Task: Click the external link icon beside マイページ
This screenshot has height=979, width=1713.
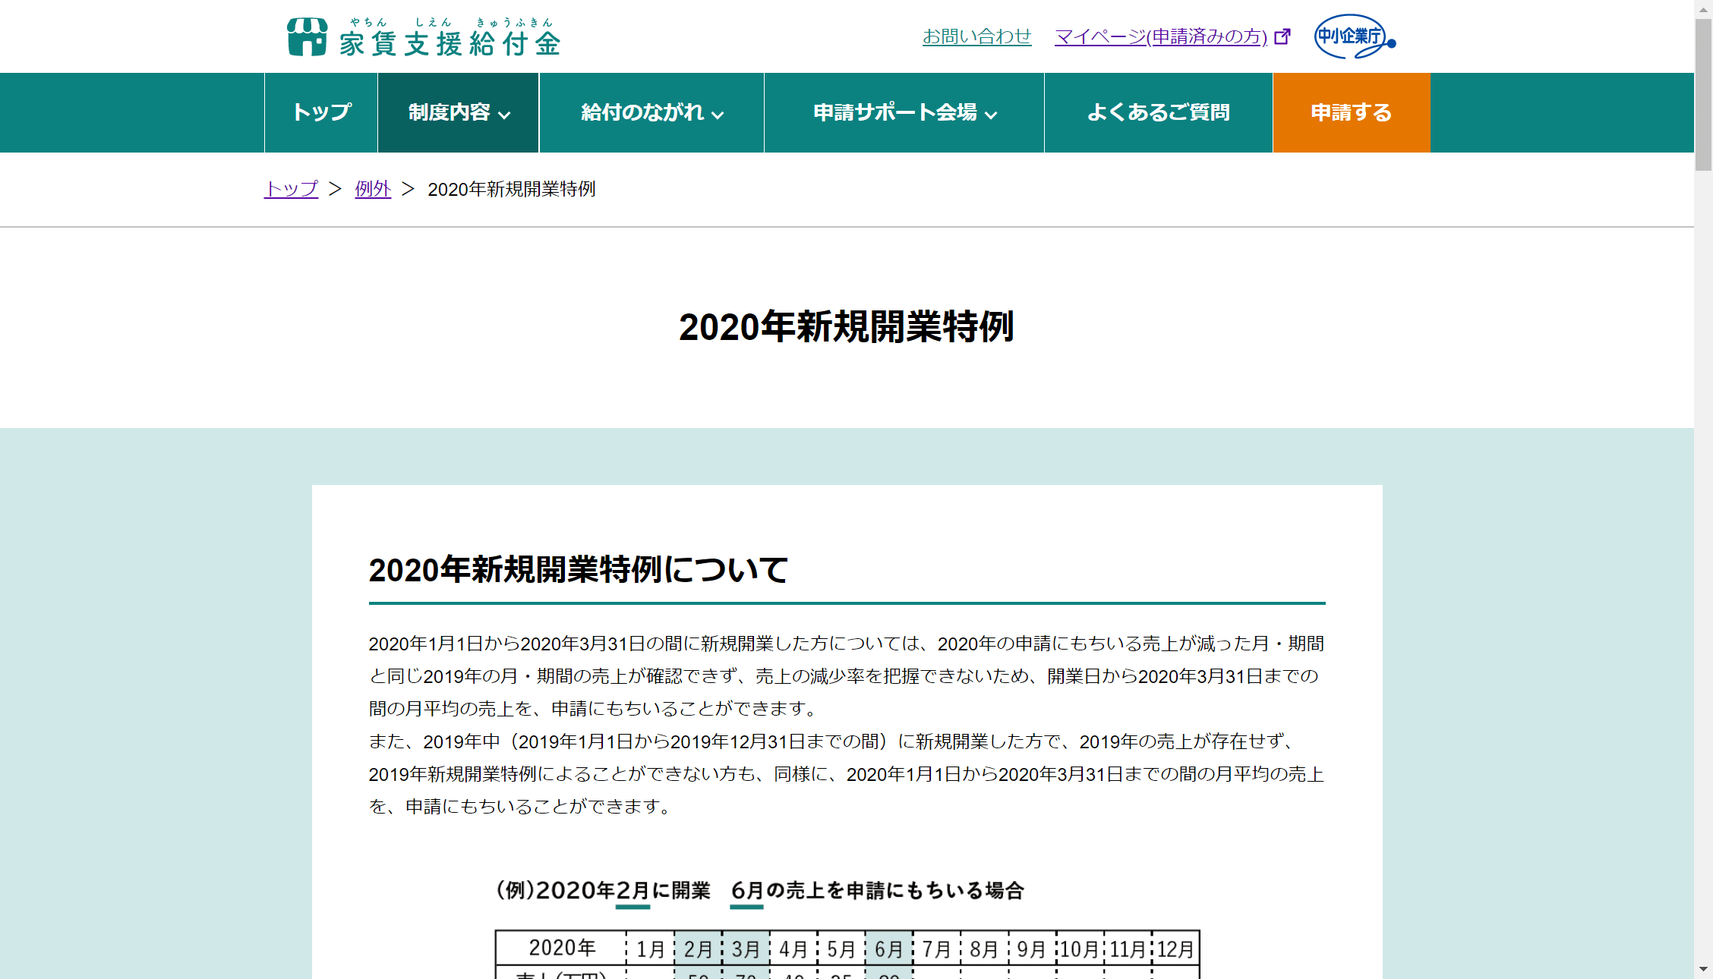Action: coord(1282,36)
